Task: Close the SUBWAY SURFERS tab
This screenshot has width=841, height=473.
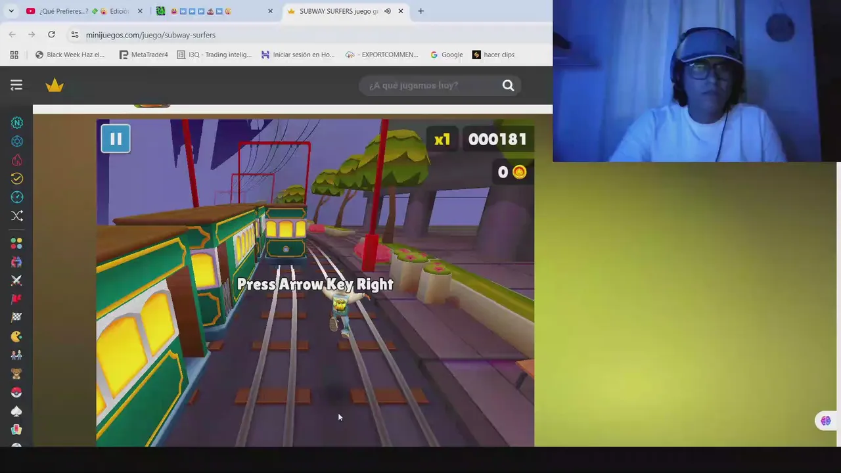Action: click(x=400, y=11)
